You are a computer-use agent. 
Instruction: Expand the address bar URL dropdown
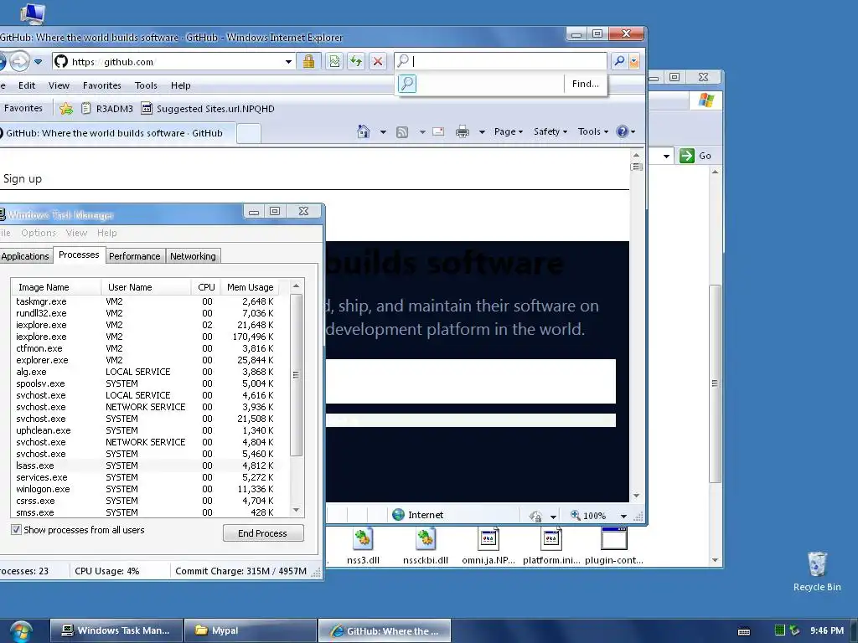[x=288, y=62]
